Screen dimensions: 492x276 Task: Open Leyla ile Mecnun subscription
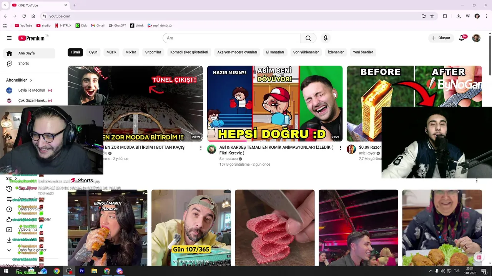pyautogui.click(x=29, y=90)
